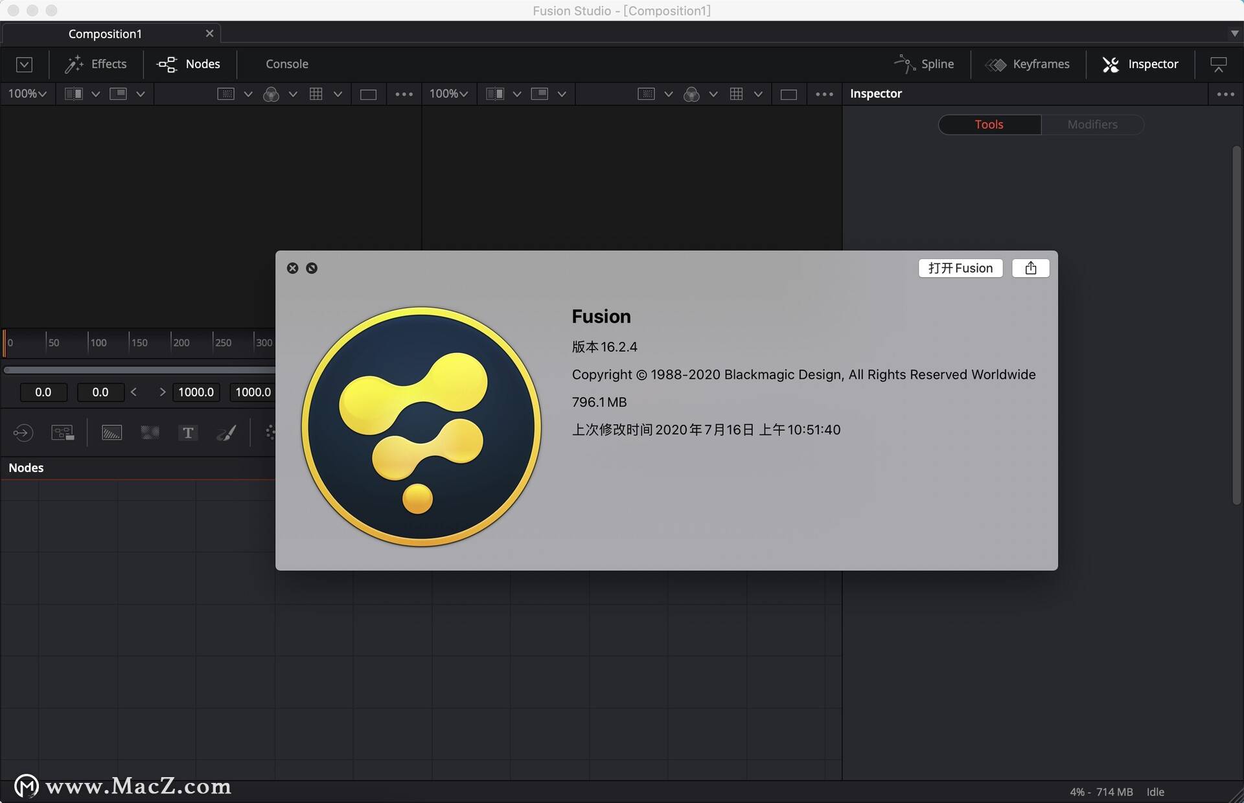Click the 4% - 714 MB memory status

point(1101,792)
